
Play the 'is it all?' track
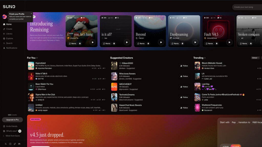point(127,42)
